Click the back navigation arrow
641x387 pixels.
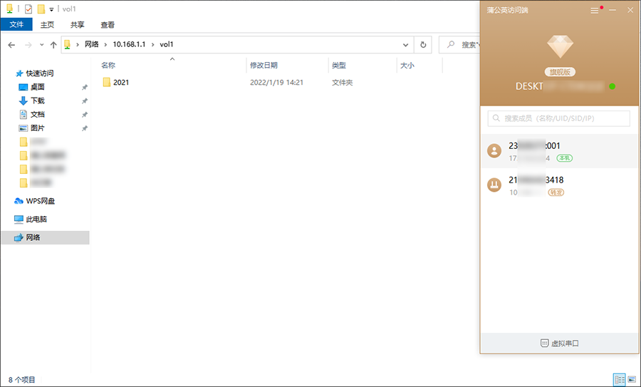pos(11,45)
